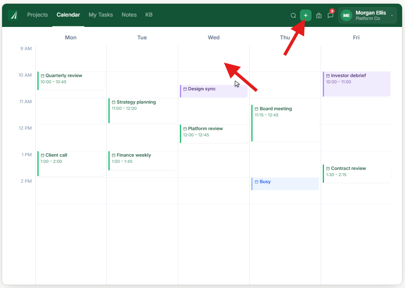The image size is (405, 288).
Task: Open the KB tab
Action: click(149, 15)
